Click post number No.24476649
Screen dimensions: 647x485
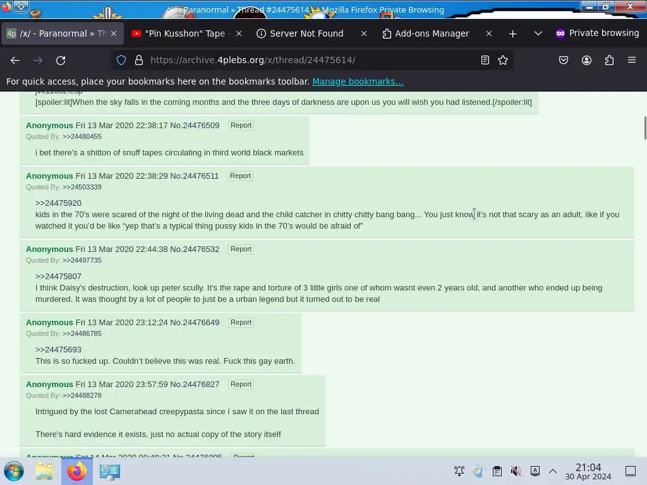(x=195, y=323)
